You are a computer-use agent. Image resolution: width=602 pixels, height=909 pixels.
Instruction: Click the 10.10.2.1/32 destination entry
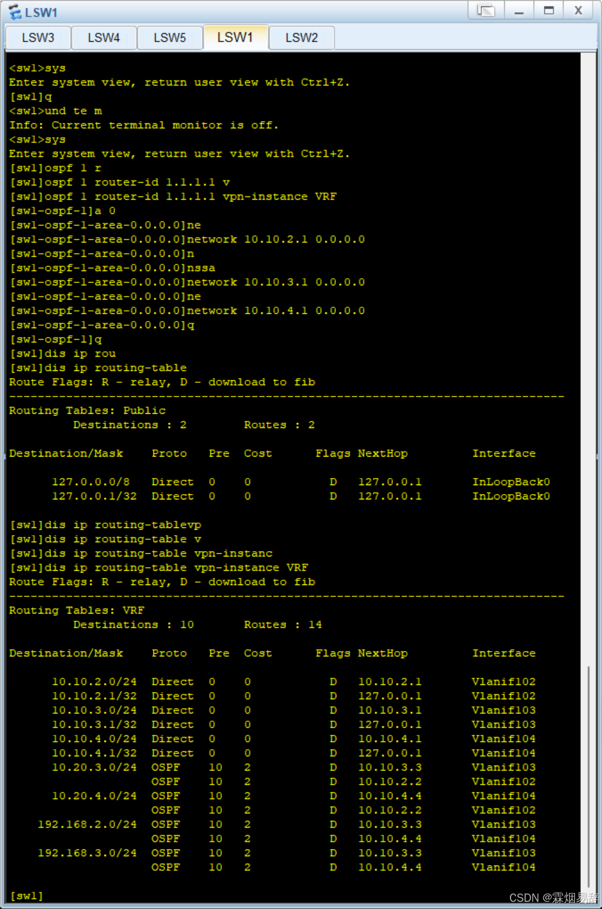click(x=94, y=696)
